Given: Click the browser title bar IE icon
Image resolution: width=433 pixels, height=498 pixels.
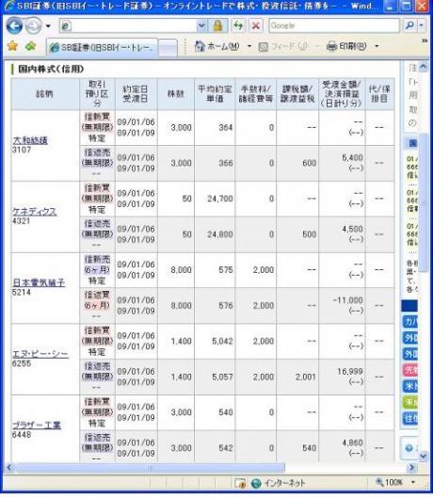Looking at the screenshot, I should click(x=8, y=6).
